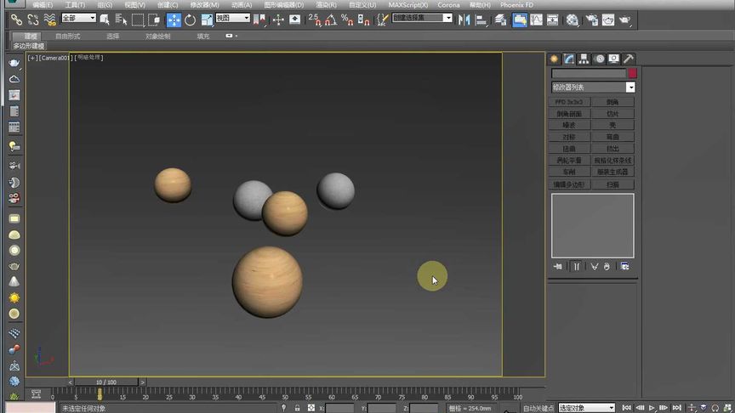This screenshot has width=735, height=413.
Task: Toggle show end result button
Action: [x=576, y=266]
